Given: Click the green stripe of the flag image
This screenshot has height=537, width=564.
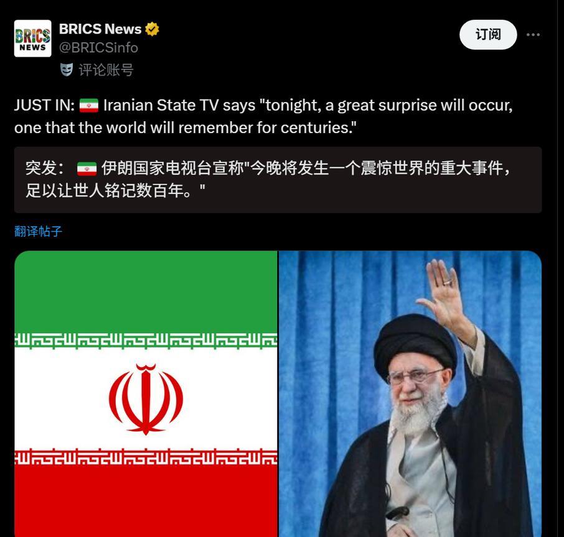Looking at the screenshot, I should (x=146, y=291).
